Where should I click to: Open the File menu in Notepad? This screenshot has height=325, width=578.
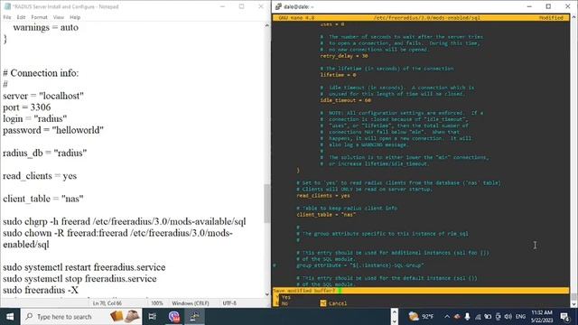pyautogui.click(x=7, y=17)
